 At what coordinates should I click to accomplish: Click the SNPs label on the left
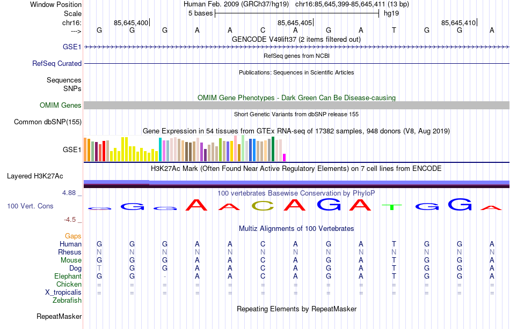(x=72, y=88)
